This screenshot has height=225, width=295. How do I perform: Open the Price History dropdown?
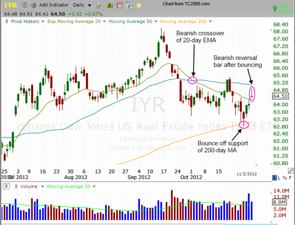click(43, 22)
